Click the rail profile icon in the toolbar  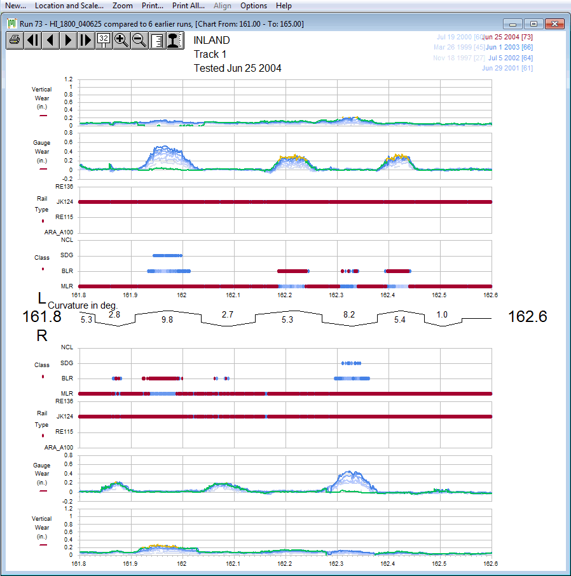click(175, 40)
